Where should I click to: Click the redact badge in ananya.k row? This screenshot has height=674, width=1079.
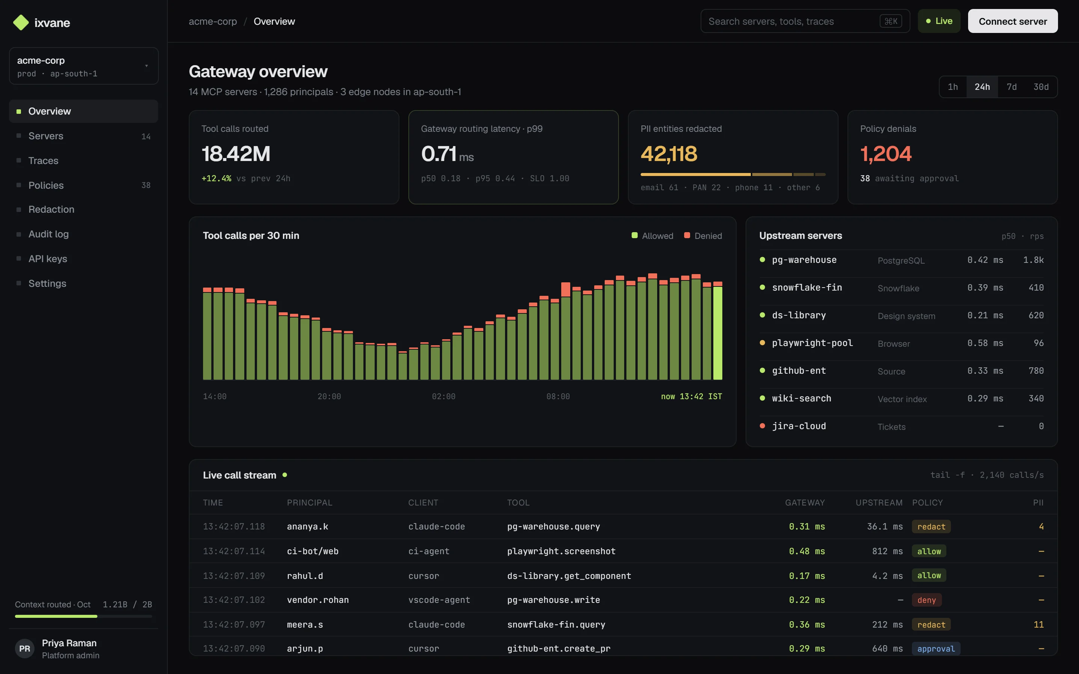(931, 526)
